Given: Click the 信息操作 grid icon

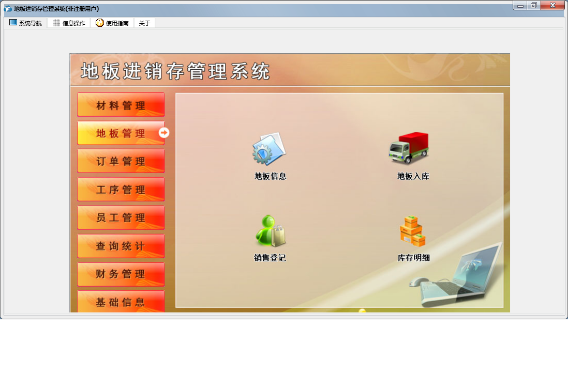Looking at the screenshot, I should coord(56,23).
